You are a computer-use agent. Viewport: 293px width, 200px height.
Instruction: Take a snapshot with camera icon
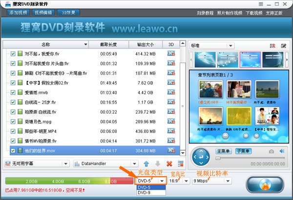(x=272, y=151)
